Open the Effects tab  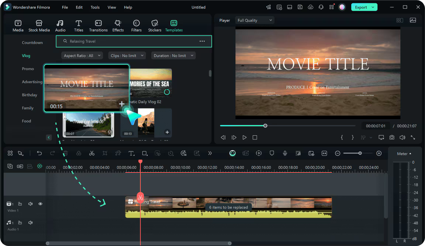[118, 26]
